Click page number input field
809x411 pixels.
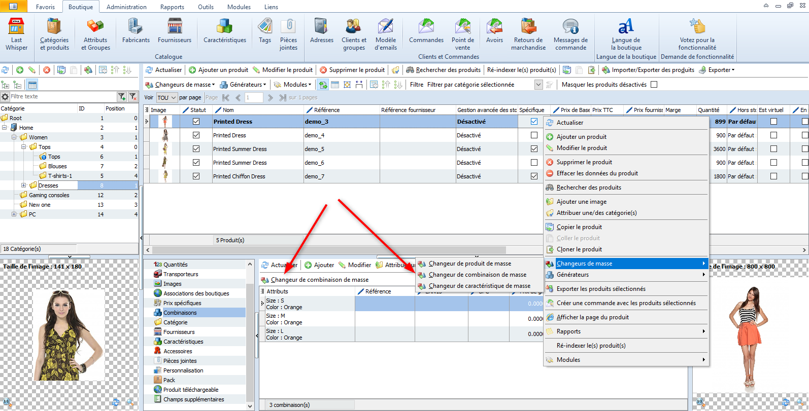[x=254, y=97]
